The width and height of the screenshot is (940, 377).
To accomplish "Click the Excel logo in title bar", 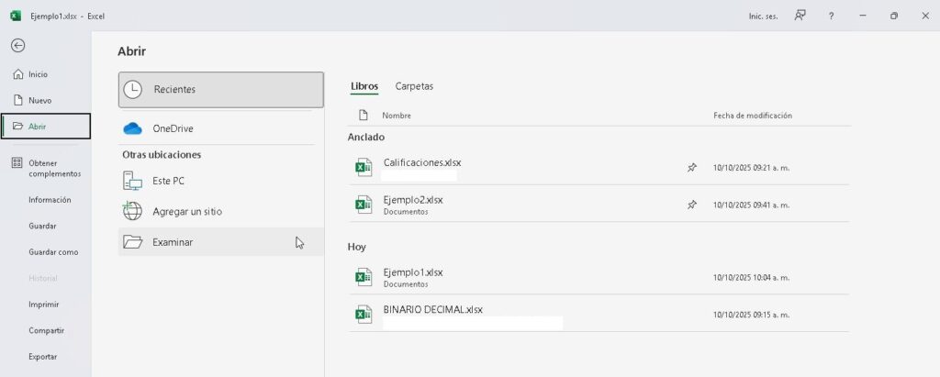I will (x=16, y=17).
